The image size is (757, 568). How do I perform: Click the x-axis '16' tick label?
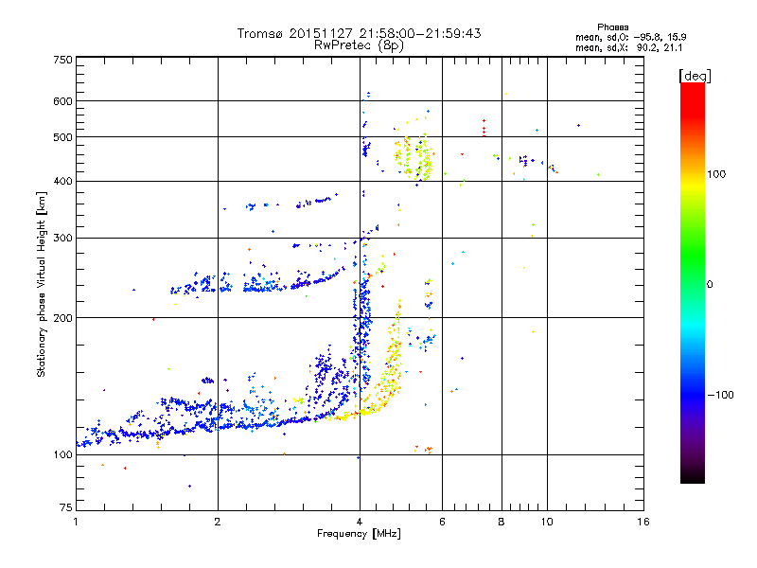643,522
